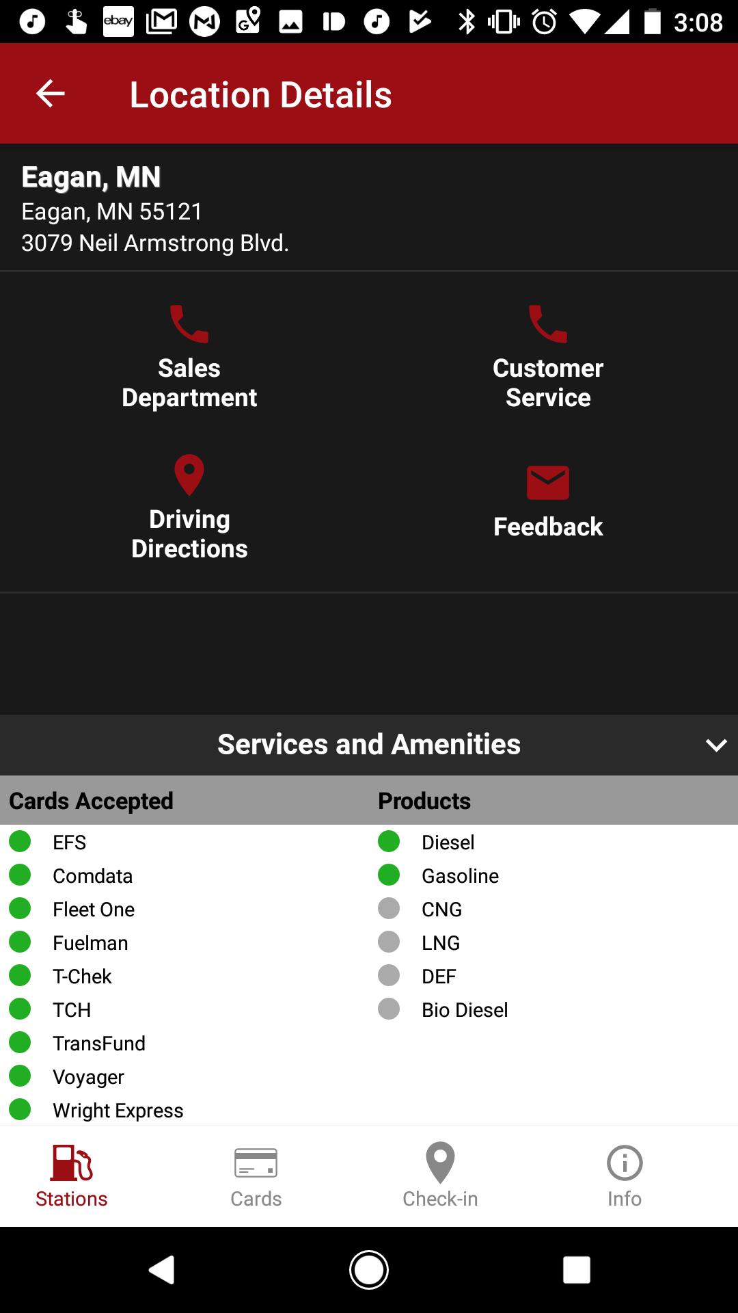Open the Info tab

(x=625, y=1175)
